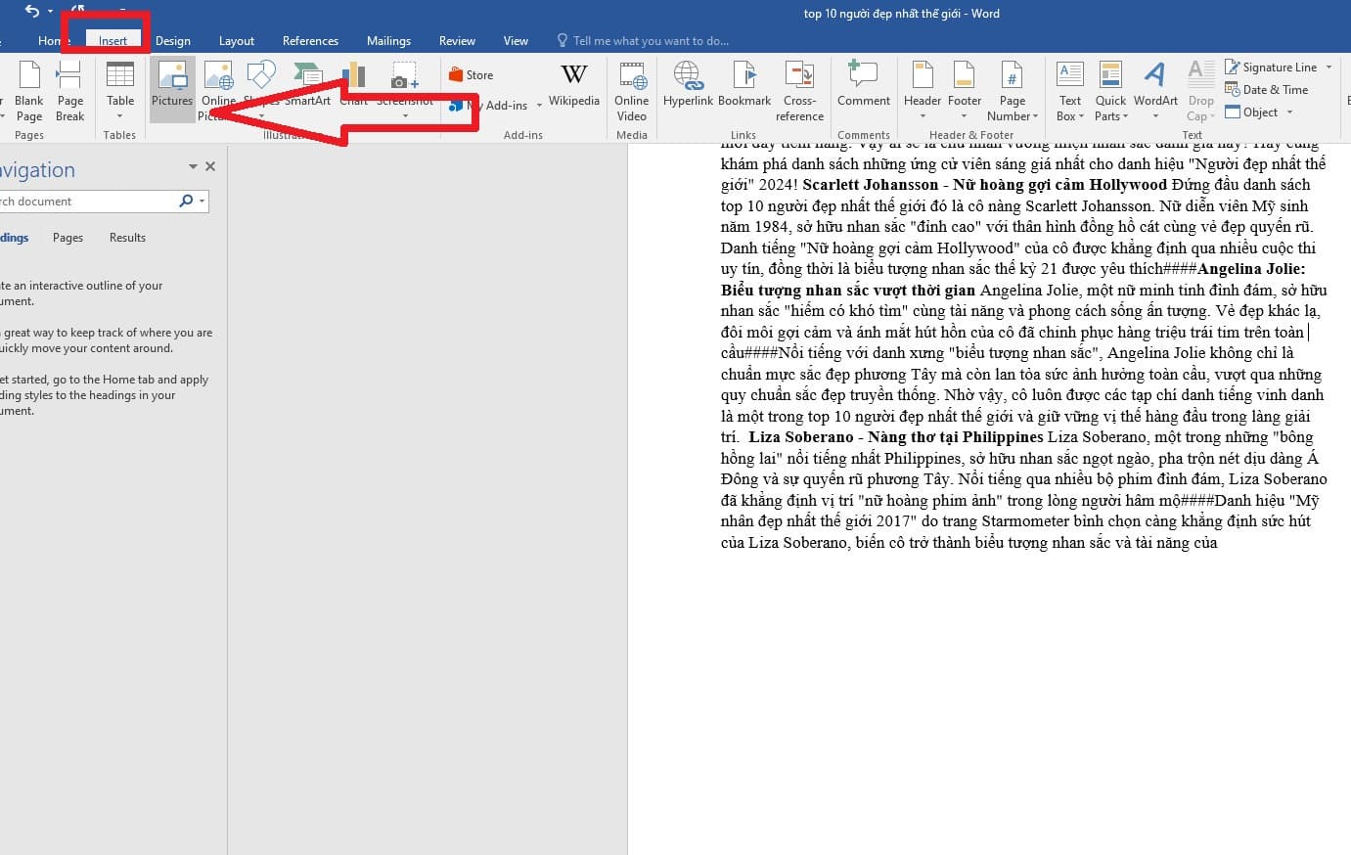Open the Table insert menu
Image resolution: width=1351 pixels, height=855 pixels.
click(120, 91)
